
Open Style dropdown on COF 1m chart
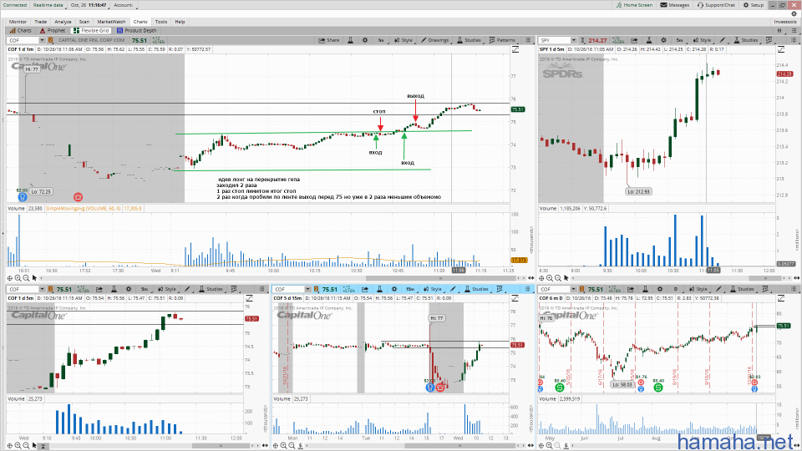point(404,40)
